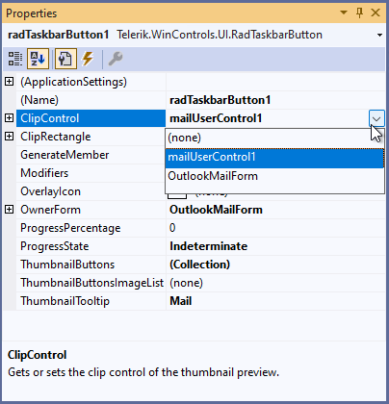
Task: Switch to Categorized view icon
Action: click(15, 59)
